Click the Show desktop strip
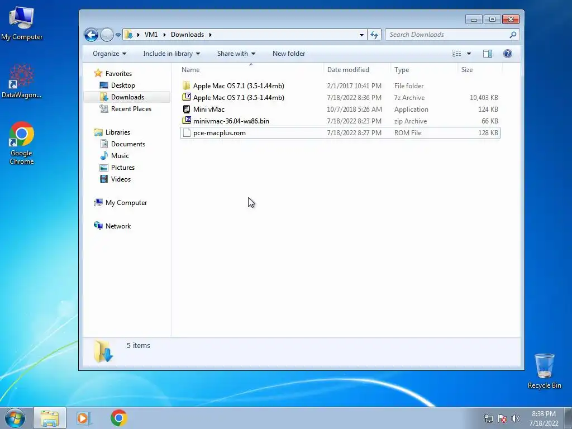Image resolution: width=572 pixels, height=429 pixels. [x=568, y=418]
